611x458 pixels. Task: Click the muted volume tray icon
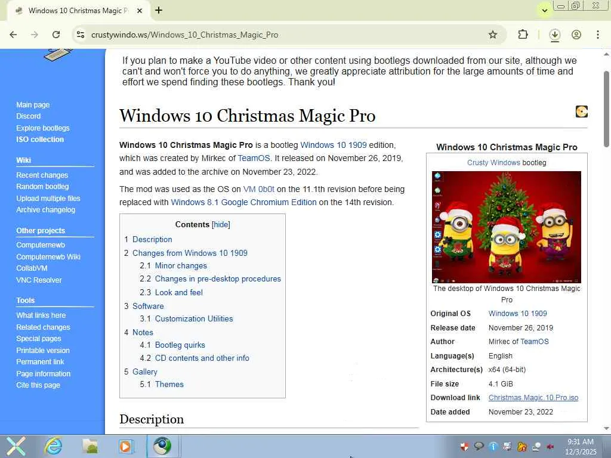[x=551, y=446]
